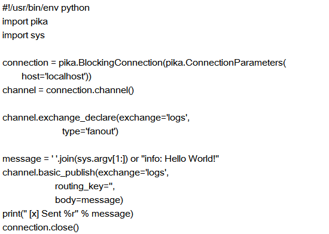
Task: Click exchange='logs' in basic_publish
Action: (x=132, y=173)
